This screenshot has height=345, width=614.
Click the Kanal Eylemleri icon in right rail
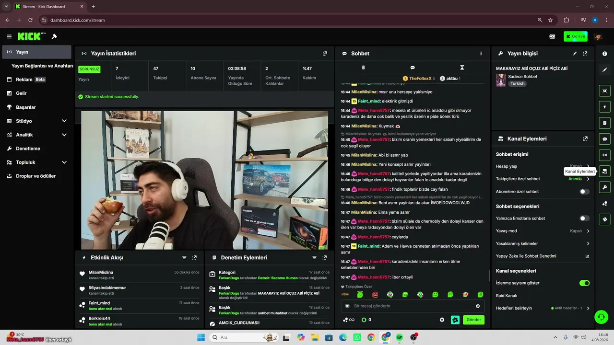[604, 171]
